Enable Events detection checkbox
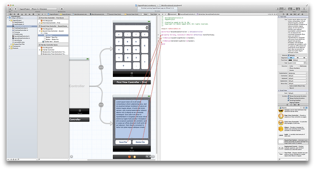This screenshot has height=170, width=315. coord(289,70)
